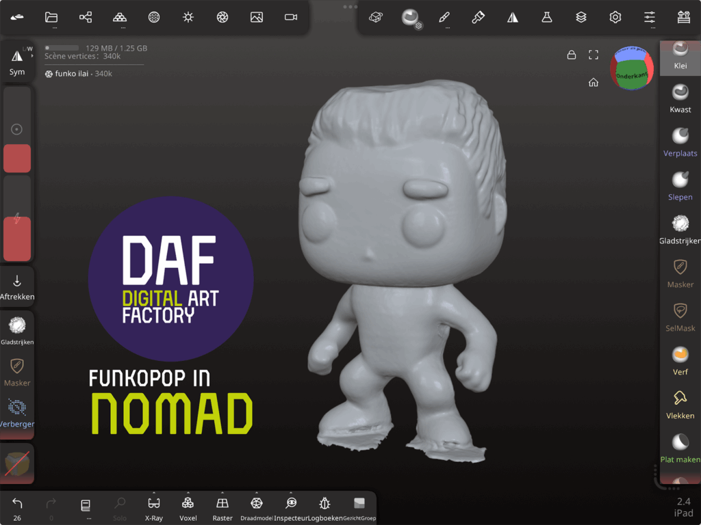Open the Lighting sun menu
The height and width of the screenshot is (525, 701).
(x=188, y=17)
